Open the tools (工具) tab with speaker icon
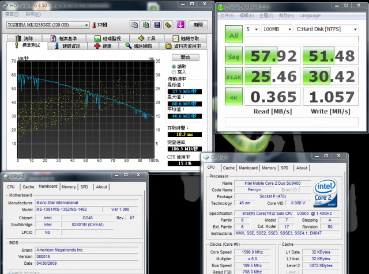369x274 pixels. (x=146, y=38)
